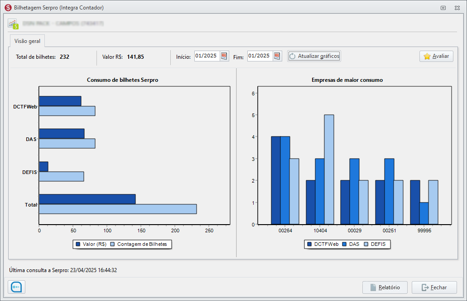
Task: Click the 00264 company axis label
Action: click(x=285, y=230)
